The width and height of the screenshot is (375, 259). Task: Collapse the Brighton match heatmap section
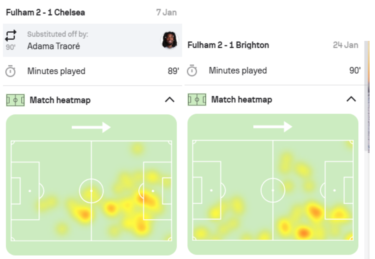click(351, 99)
